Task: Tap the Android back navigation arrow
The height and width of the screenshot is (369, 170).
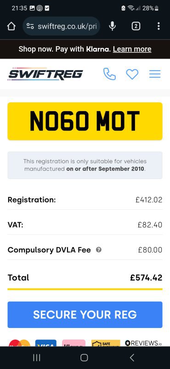Action: [132, 357]
